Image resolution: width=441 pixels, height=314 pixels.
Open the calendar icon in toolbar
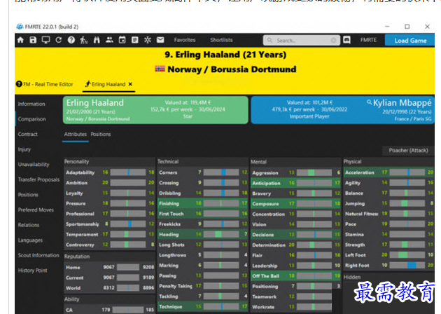122,40
